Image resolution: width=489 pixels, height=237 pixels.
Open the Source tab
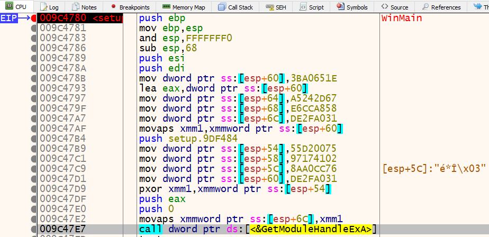click(395, 7)
